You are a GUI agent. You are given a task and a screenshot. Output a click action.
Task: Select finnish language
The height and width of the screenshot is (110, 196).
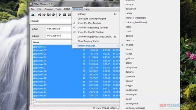[129, 50]
